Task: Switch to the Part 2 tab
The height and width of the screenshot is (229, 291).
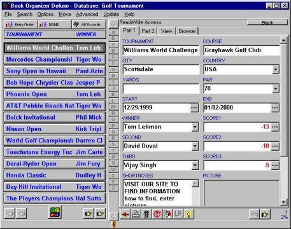Action: [x=148, y=31]
